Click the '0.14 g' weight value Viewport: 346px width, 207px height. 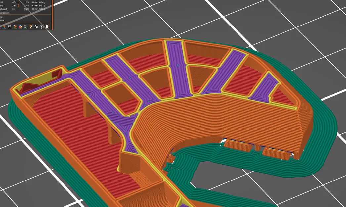[42, 2]
